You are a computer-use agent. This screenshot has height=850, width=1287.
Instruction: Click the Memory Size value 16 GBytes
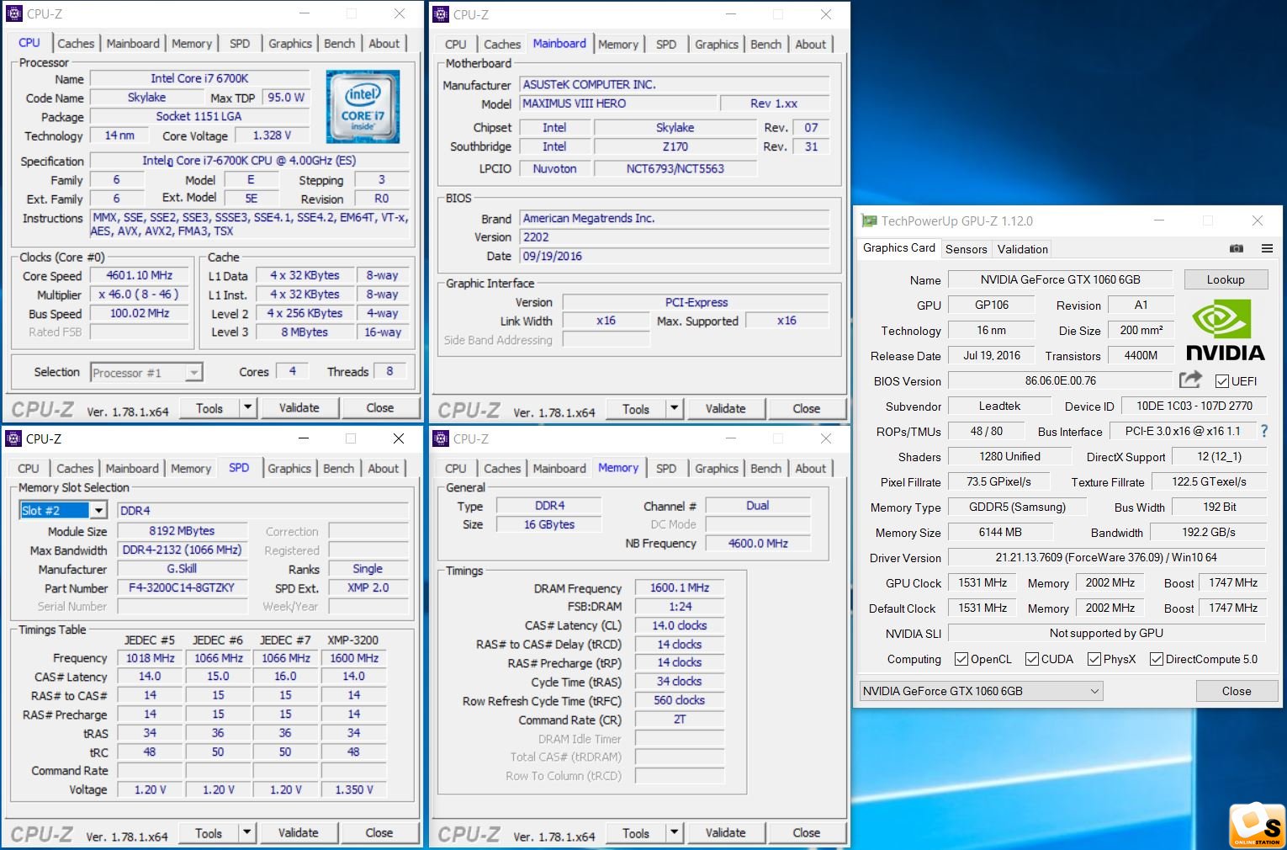(x=549, y=524)
